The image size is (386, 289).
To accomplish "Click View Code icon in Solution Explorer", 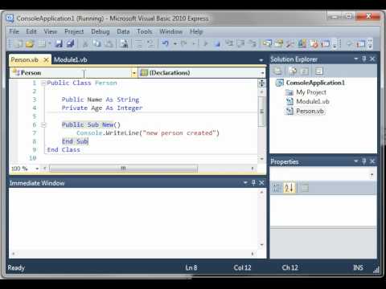I will 319,71.
